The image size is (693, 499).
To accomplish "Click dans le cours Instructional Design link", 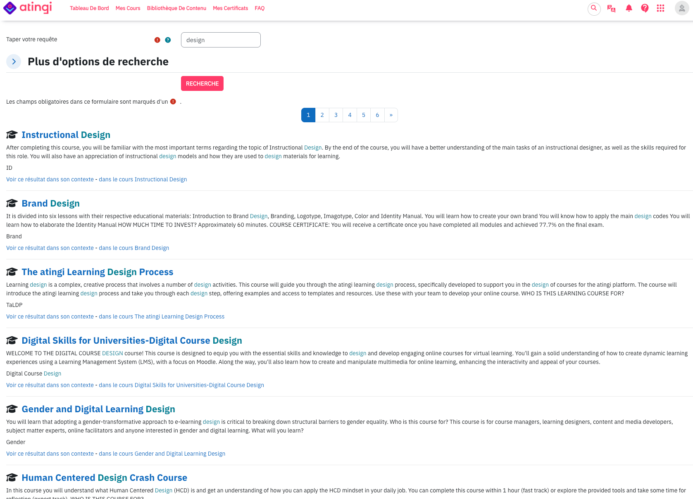I will (x=143, y=179).
